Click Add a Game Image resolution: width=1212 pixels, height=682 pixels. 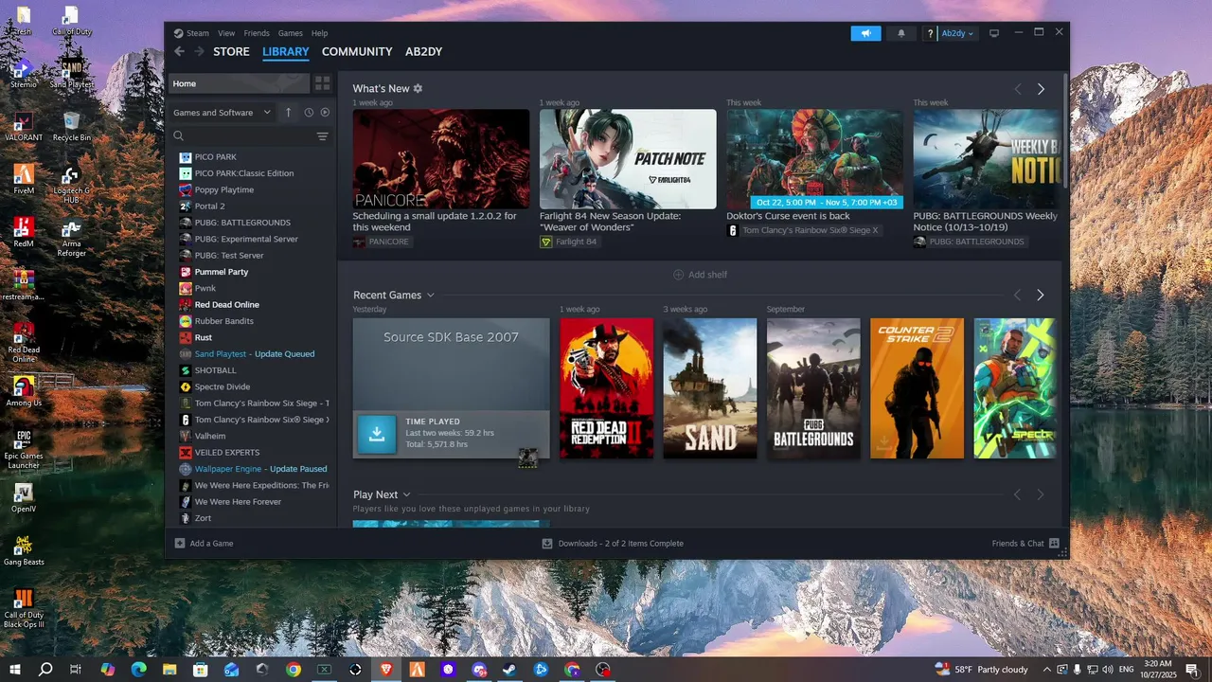(x=204, y=544)
